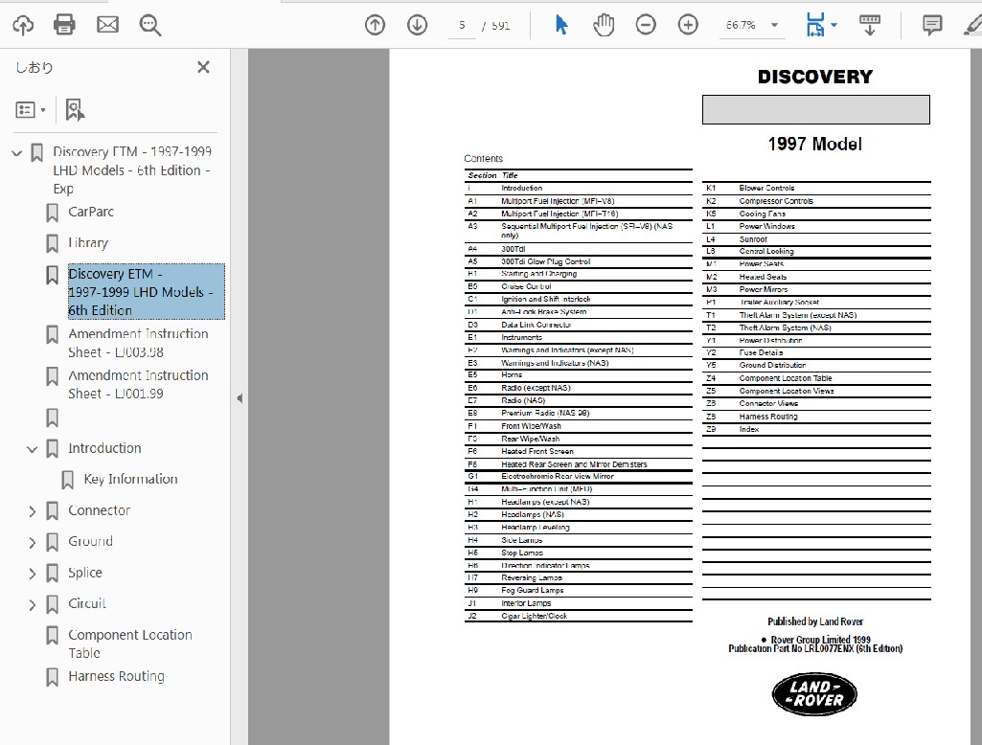Click the zoom percentage field 66.7%

741,25
